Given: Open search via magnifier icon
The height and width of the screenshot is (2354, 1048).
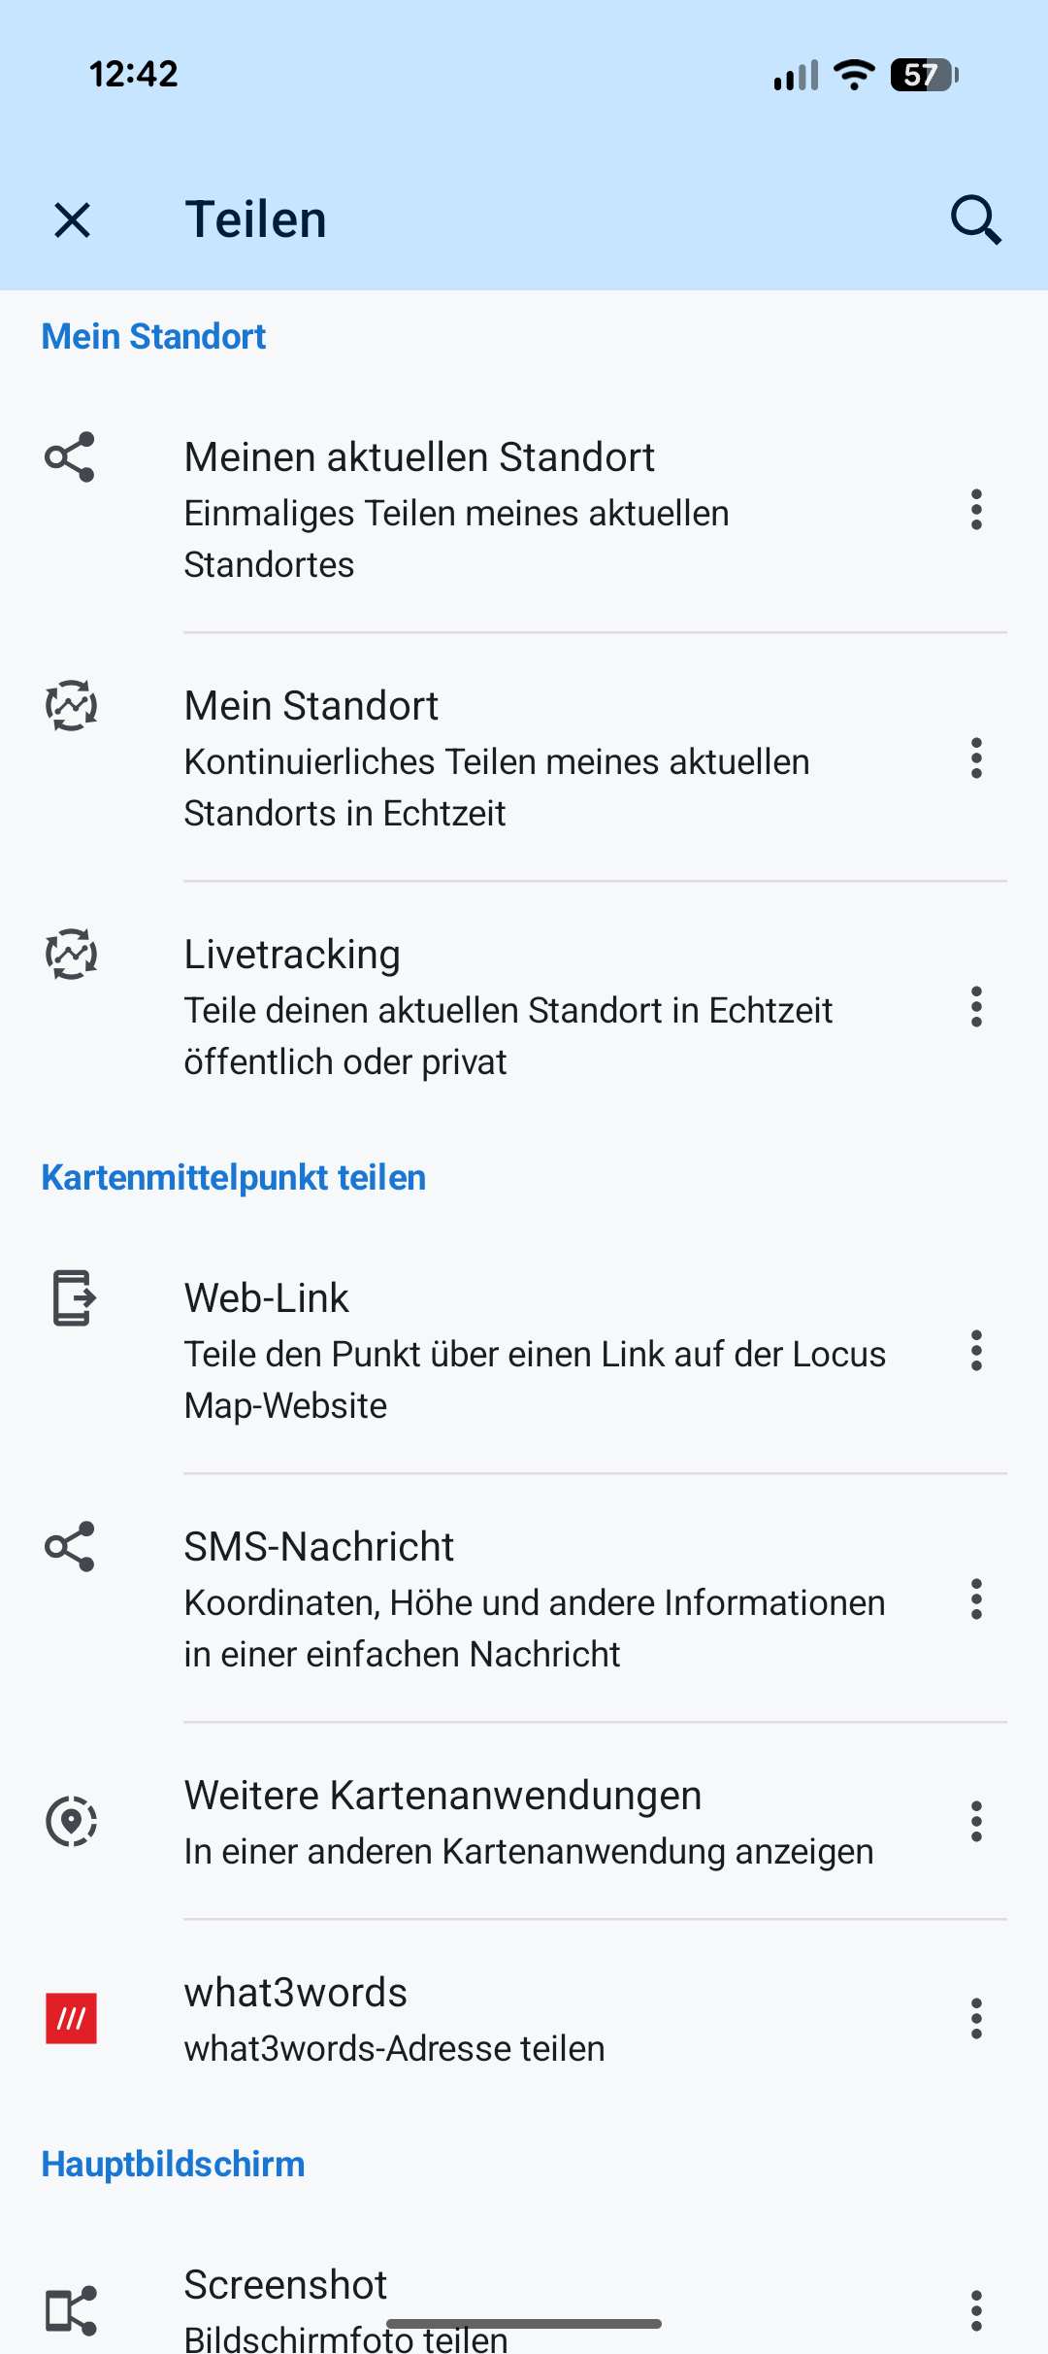Looking at the screenshot, I should pos(975,220).
